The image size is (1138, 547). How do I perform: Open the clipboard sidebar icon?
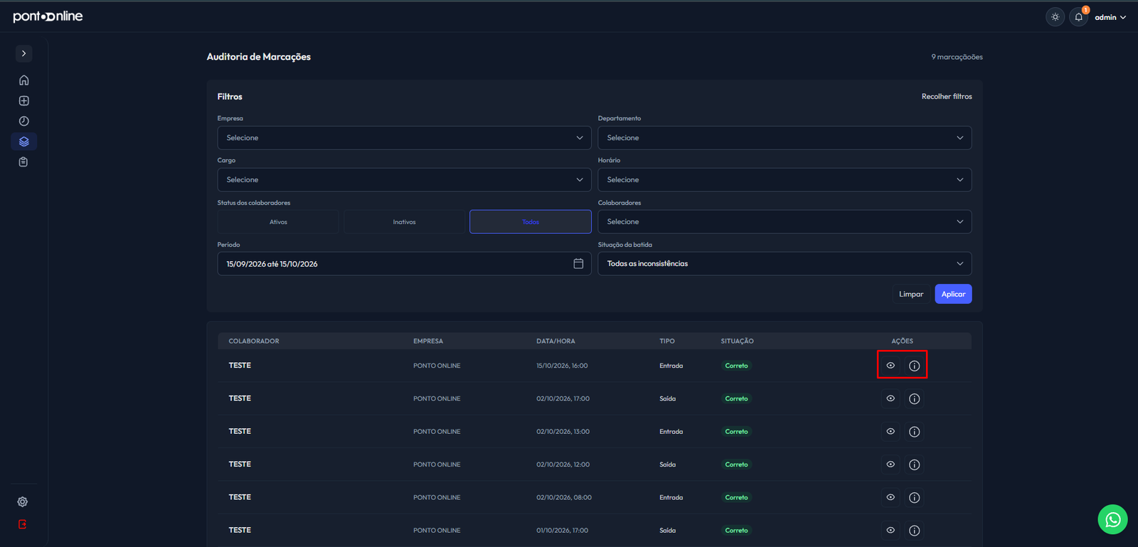point(23,162)
